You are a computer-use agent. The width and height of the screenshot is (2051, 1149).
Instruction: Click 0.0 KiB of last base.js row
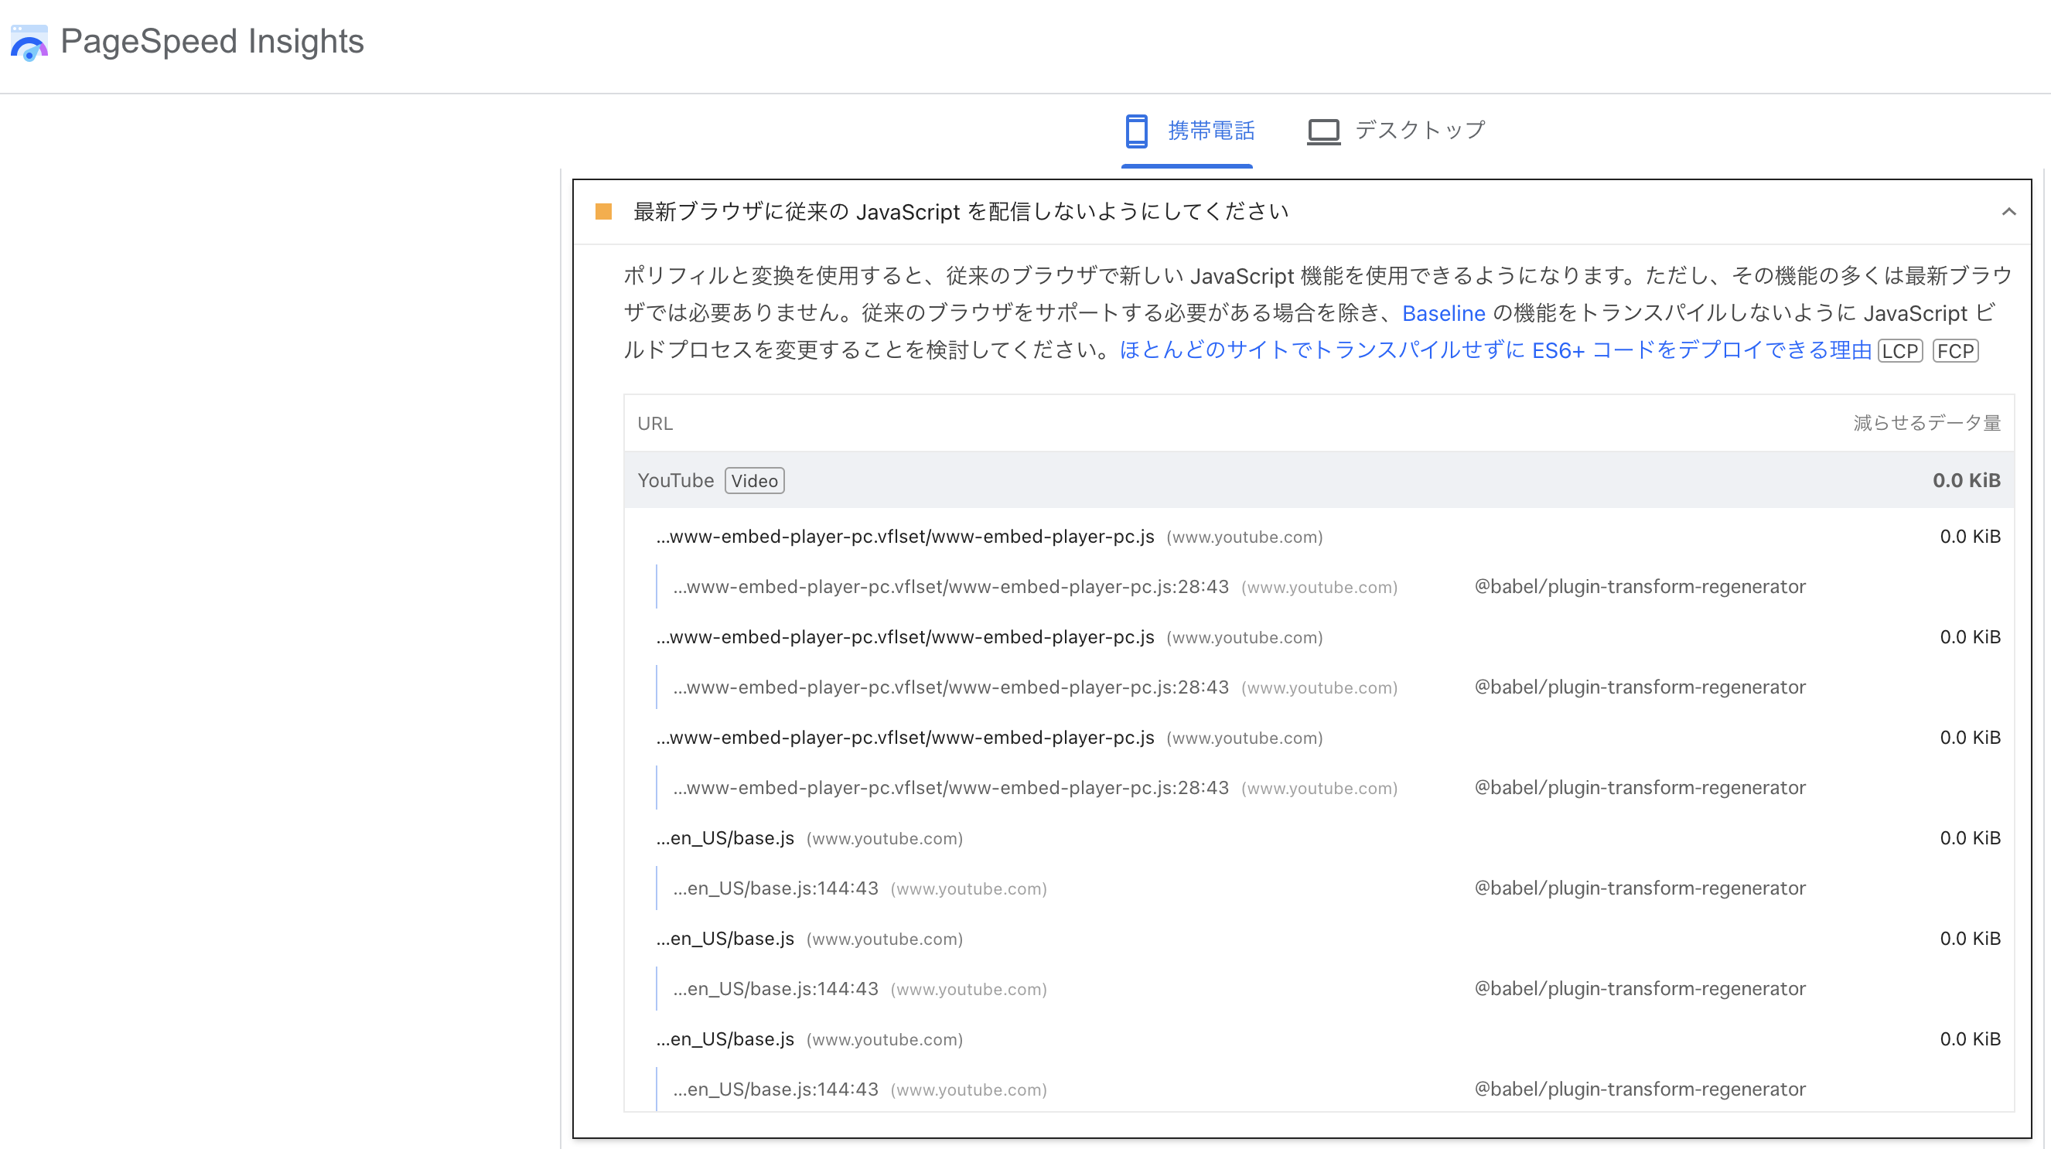(1970, 1038)
